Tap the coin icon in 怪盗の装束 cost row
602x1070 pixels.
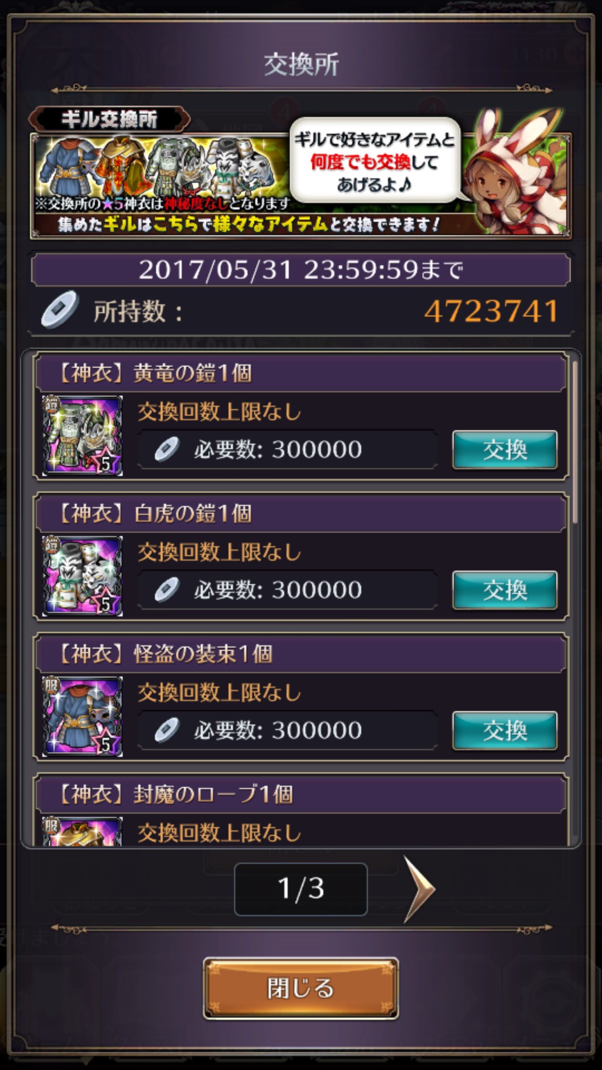167,730
